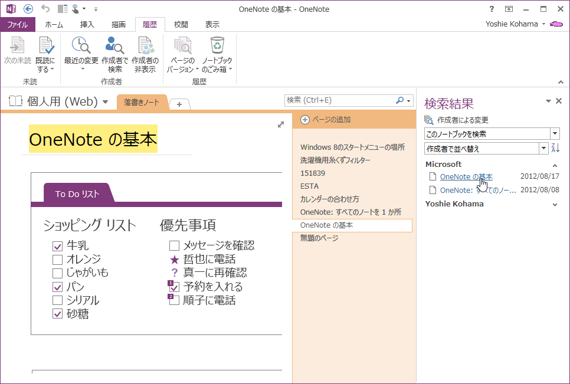Open Notebook Recycle Bin (ノートブックのごみ箱)
Screen dimensions: 570x384
217,54
